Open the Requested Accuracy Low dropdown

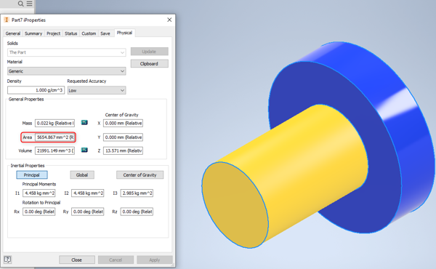(x=97, y=90)
